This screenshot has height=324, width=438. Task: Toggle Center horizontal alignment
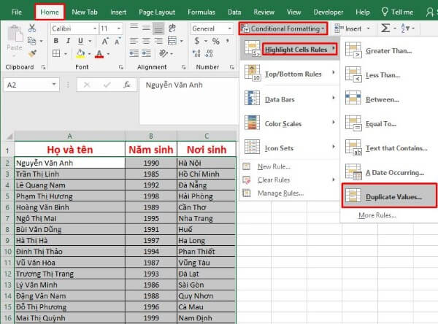(x=146, y=41)
